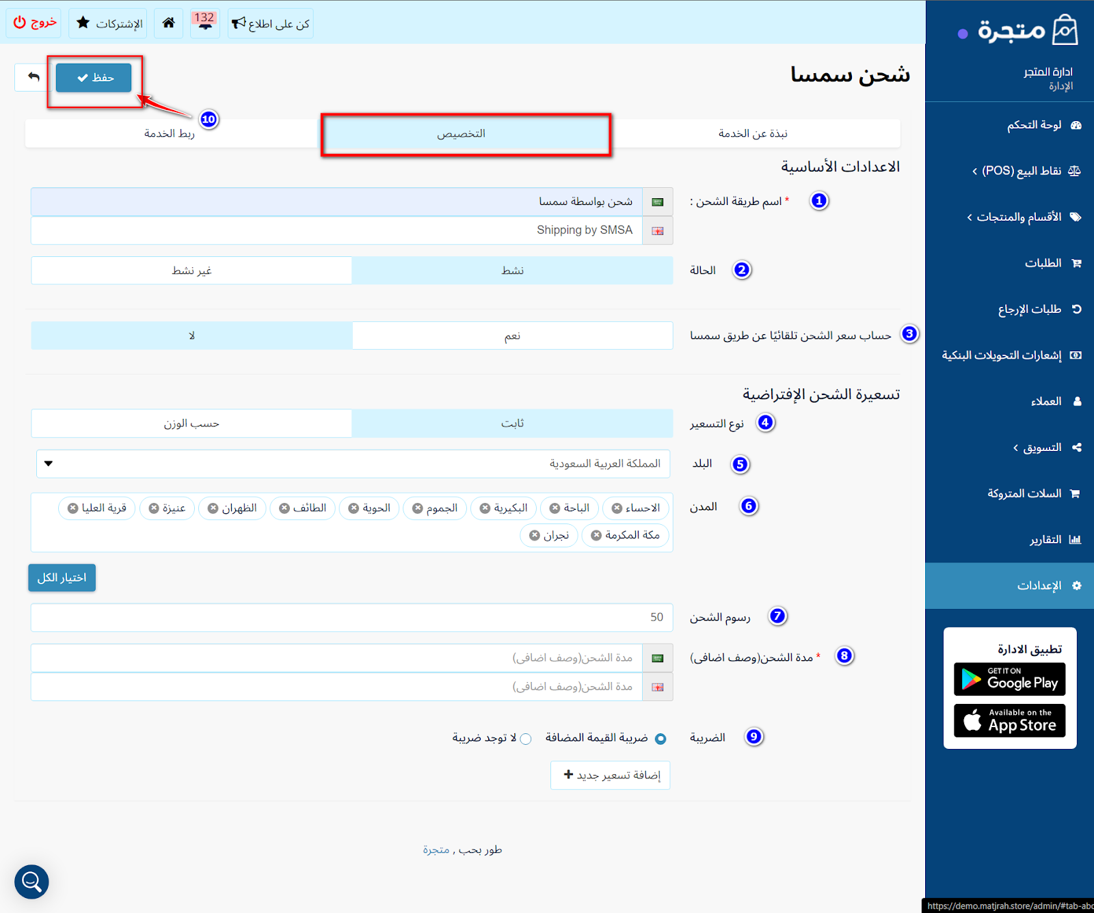The image size is (1094, 913).
Task: Open طلبات الإرجاع in the sidebar
Action: [1039, 309]
